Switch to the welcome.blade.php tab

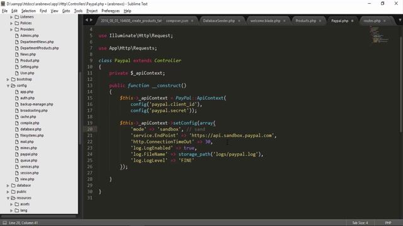(265, 21)
